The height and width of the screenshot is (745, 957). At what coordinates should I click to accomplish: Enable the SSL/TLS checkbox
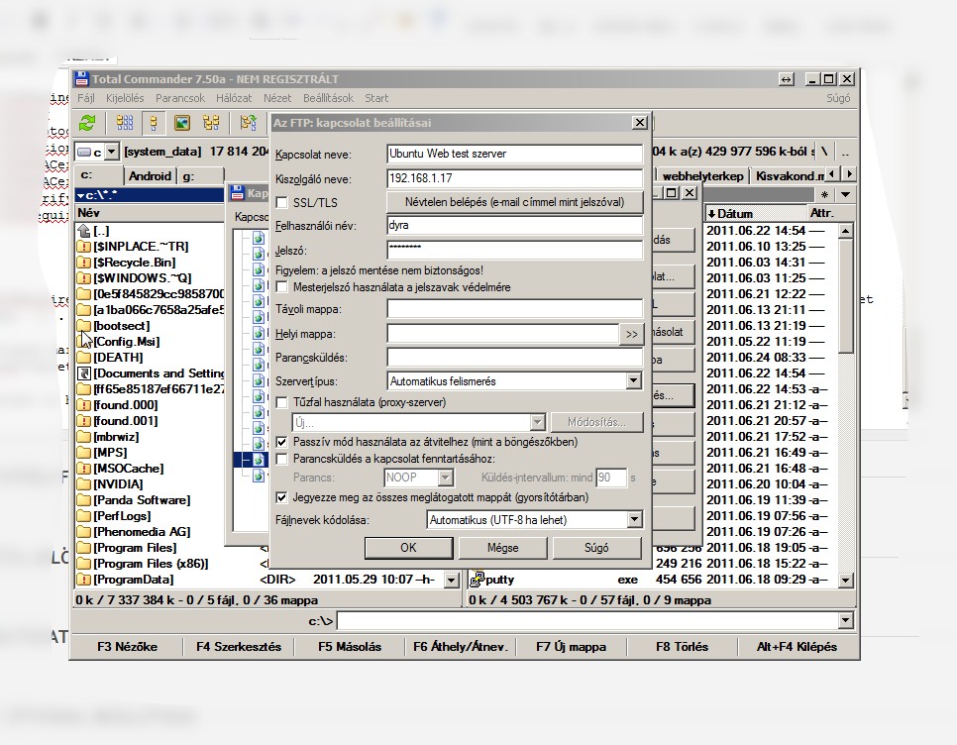pos(282,202)
